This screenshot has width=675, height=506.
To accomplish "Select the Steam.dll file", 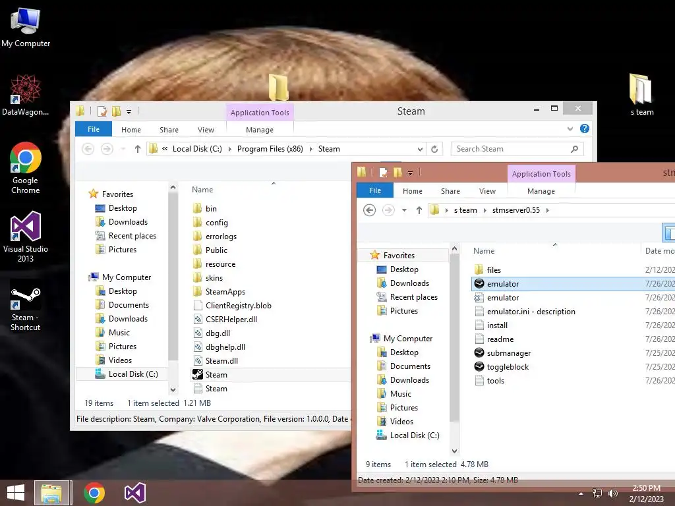I will (x=221, y=361).
